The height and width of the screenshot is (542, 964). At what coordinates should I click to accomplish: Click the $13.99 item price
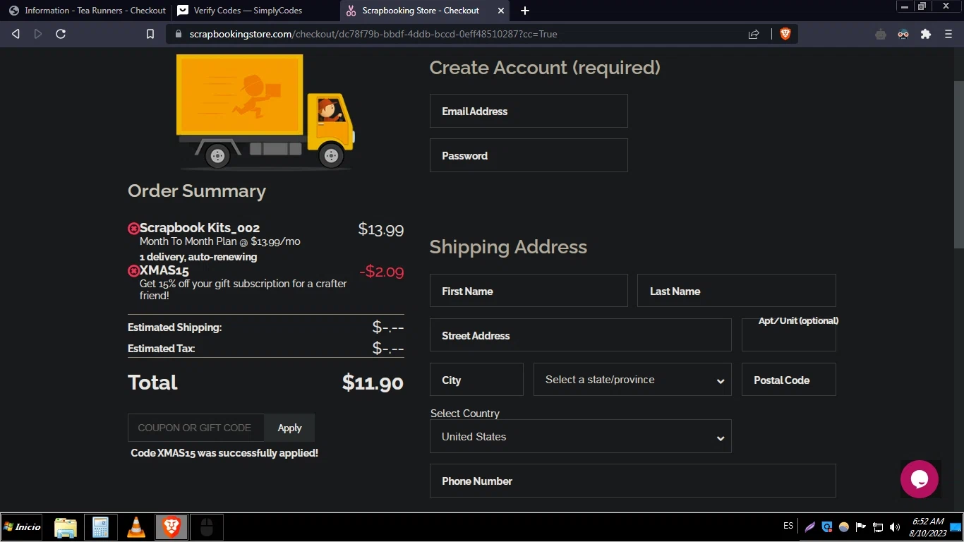(381, 229)
